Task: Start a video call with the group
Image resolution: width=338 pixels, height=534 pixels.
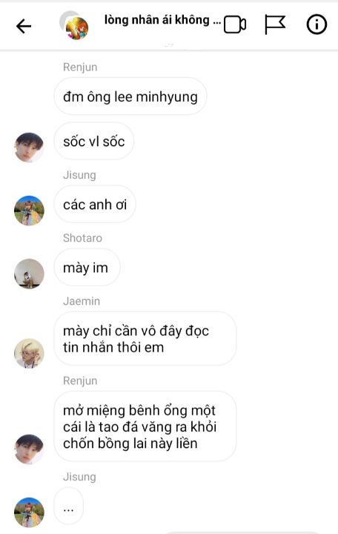Action: pos(235,24)
